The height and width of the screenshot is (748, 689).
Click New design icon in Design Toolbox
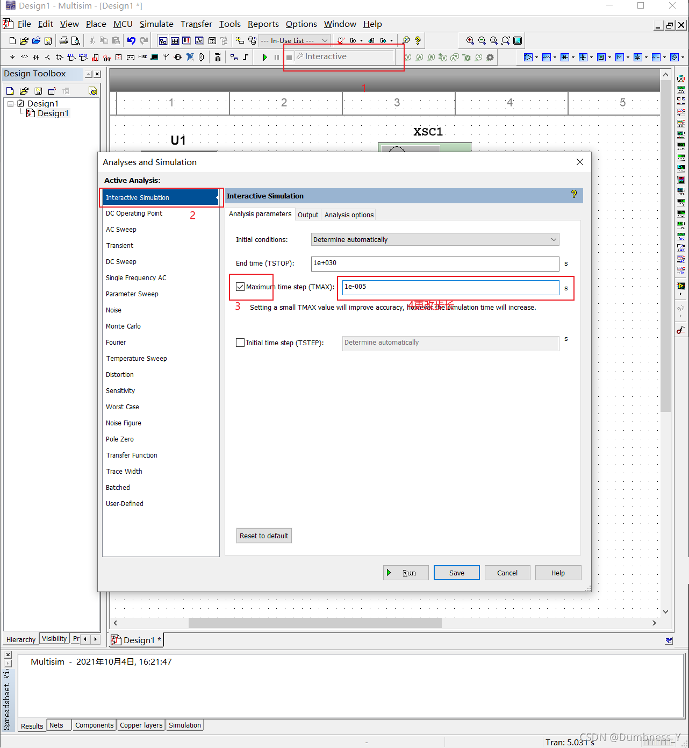[x=10, y=91]
